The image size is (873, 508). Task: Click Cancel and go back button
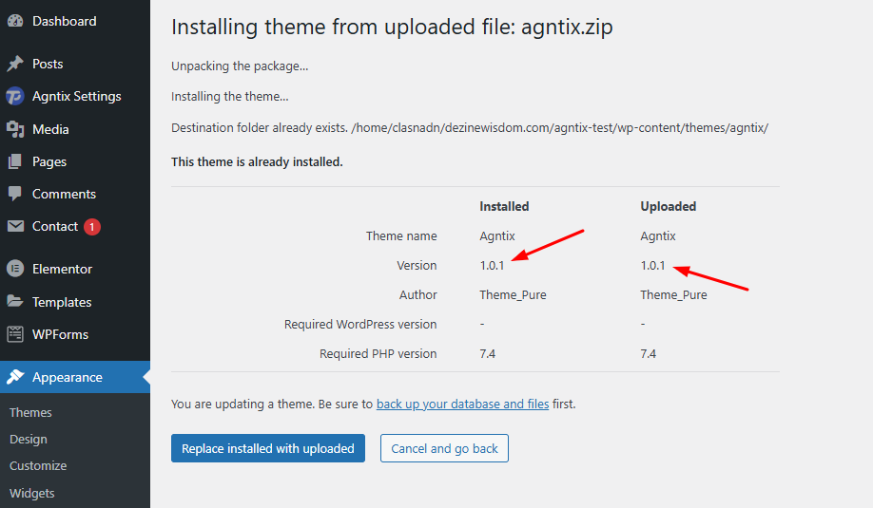click(444, 448)
